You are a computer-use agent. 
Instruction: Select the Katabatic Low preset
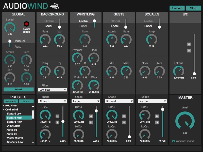(15, 142)
